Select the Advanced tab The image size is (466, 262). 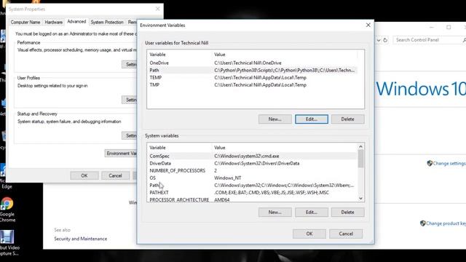click(76, 22)
